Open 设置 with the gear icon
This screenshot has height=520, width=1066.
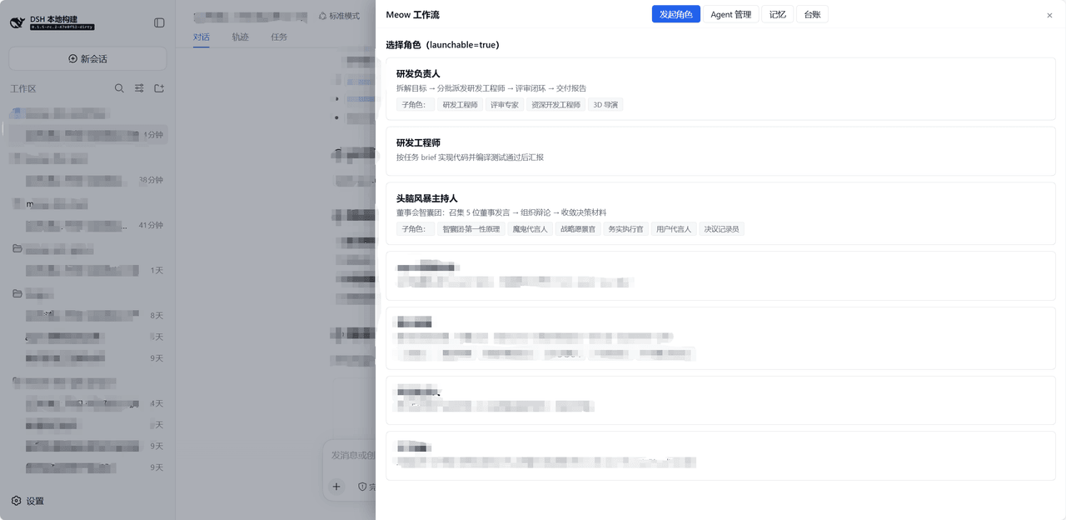[27, 501]
